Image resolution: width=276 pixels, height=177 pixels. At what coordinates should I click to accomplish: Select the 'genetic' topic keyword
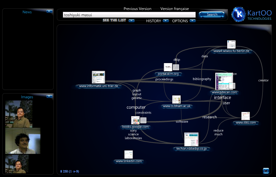[137, 98]
